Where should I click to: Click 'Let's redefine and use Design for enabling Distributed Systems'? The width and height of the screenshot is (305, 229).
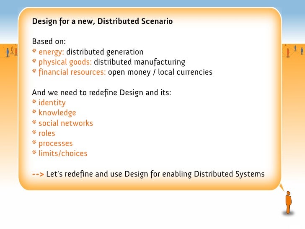coord(155,174)
